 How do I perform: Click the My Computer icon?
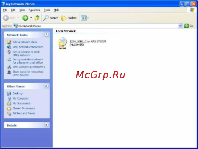tap(9, 98)
